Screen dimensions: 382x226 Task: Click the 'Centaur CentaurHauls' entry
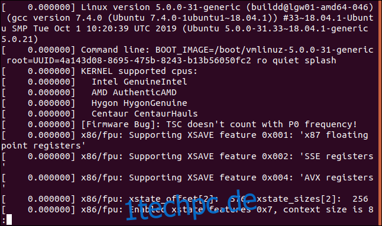pos(144,114)
